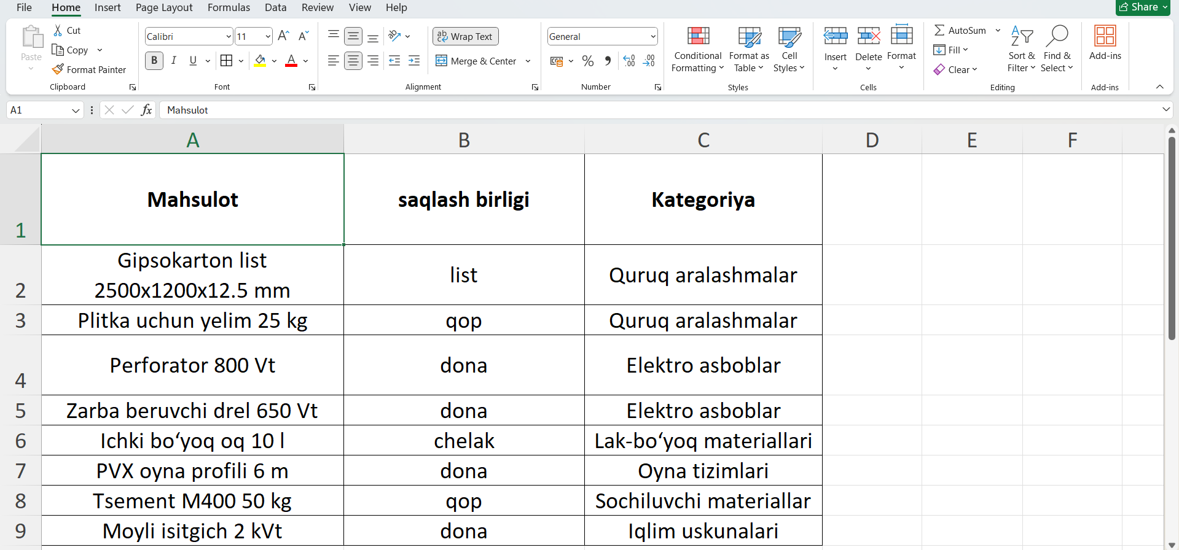Image resolution: width=1179 pixels, height=550 pixels.
Task: Click the Increase Font Size icon
Action: coord(283,36)
